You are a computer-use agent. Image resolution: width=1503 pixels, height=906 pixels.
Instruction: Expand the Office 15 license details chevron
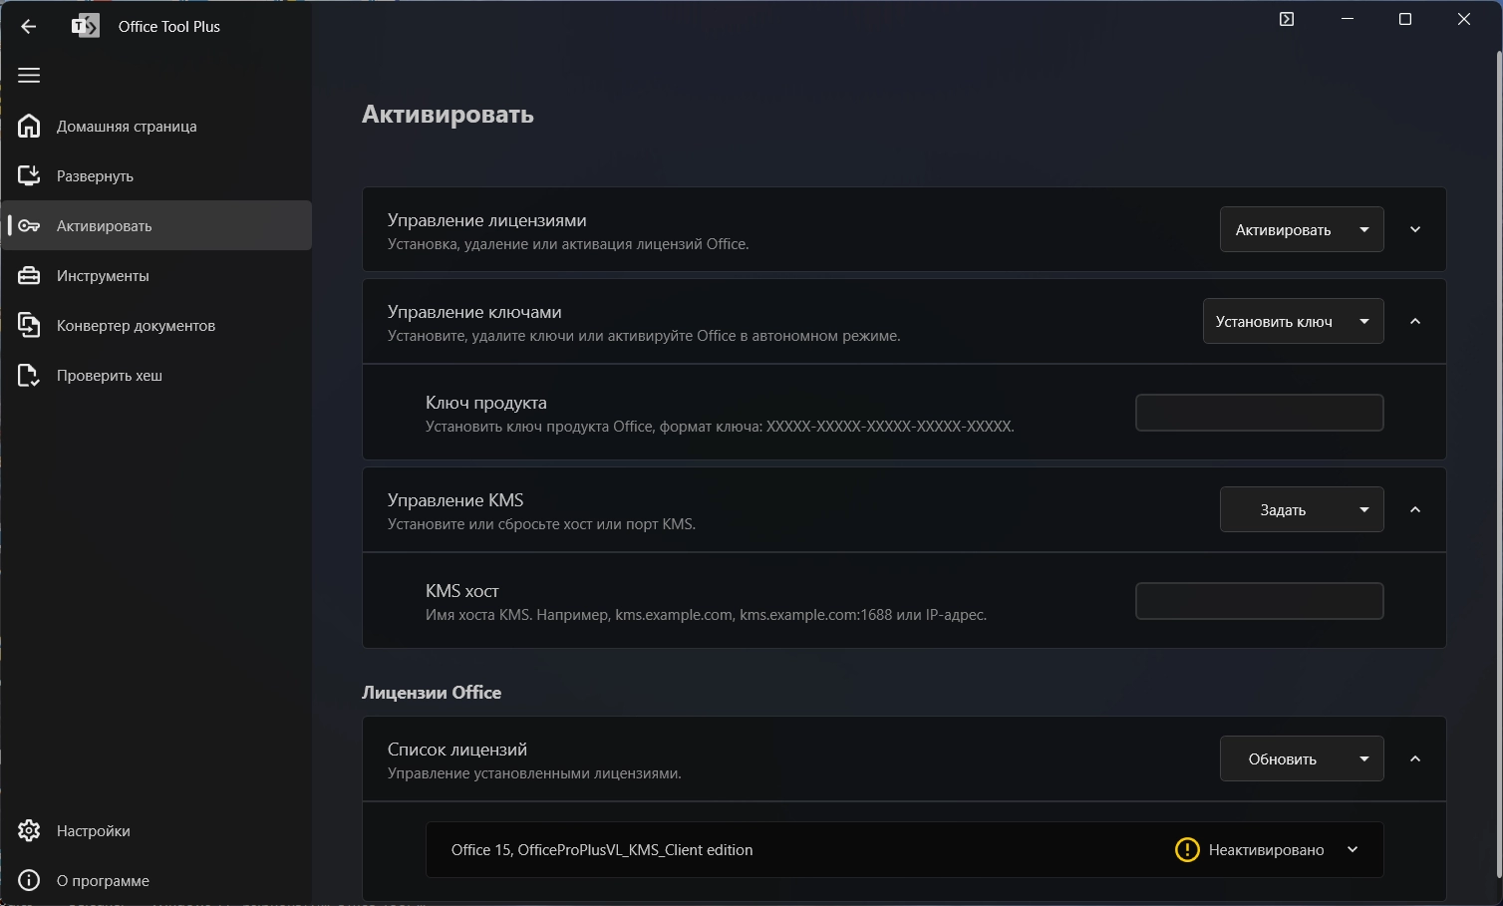tap(1353, 850)
